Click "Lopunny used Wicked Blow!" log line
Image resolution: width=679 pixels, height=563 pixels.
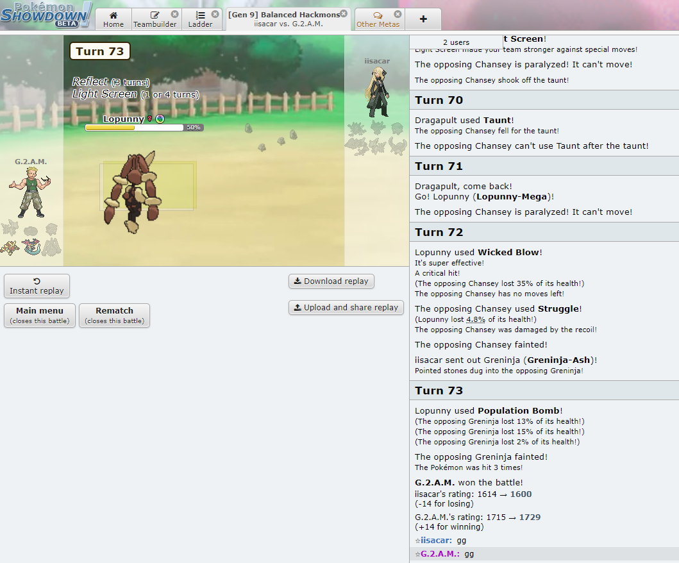pyautogui.click(x=478, y=252)
